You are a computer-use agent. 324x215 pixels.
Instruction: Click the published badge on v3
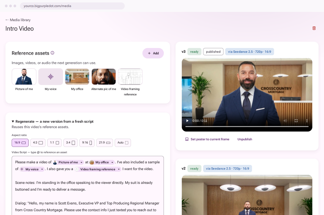pos(213,52)
